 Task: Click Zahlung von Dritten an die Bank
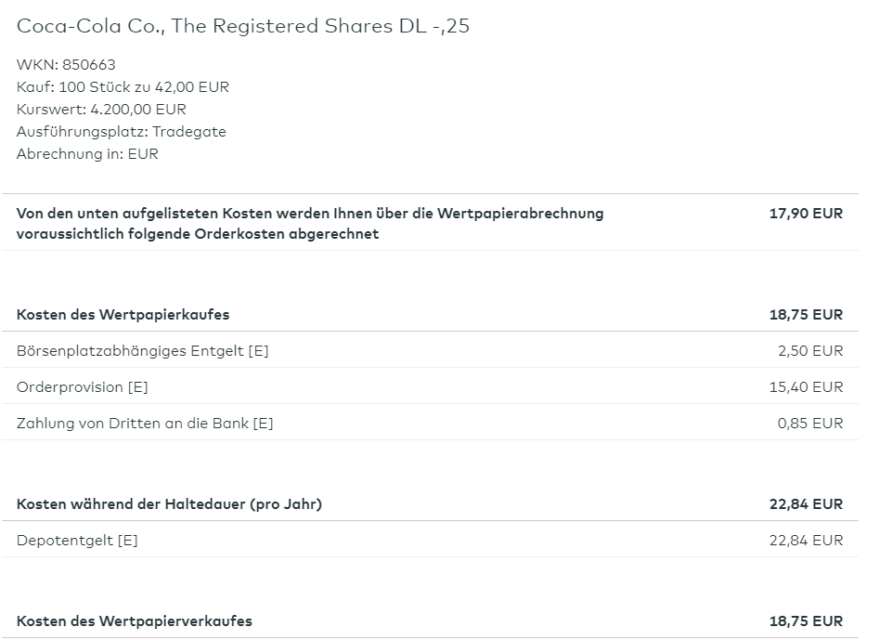point(145,424)
